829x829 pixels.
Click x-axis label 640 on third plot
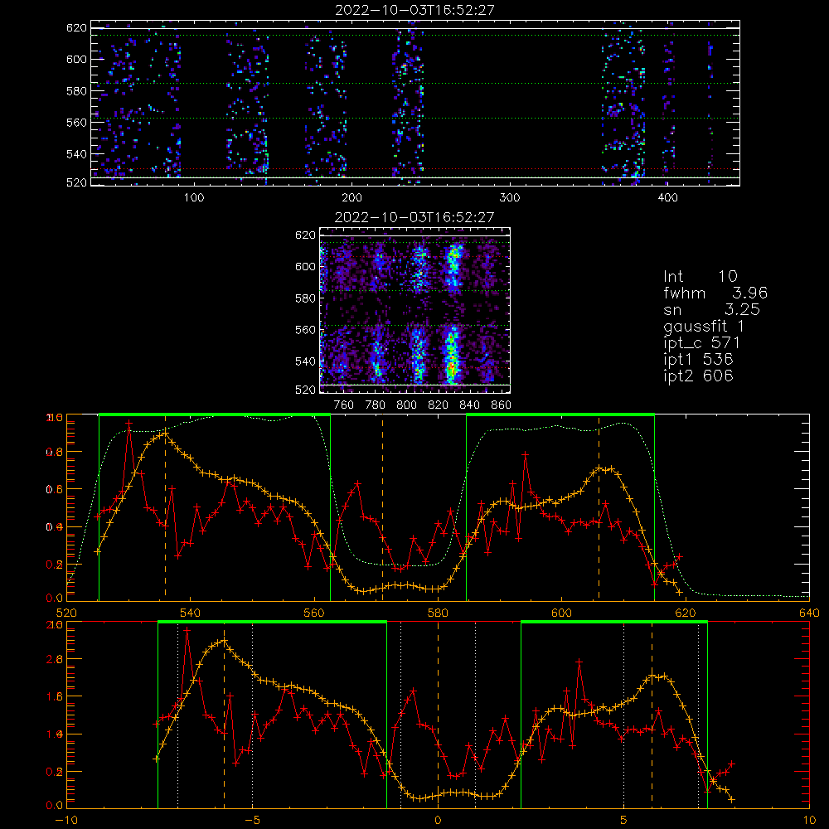tap(809, 613)
